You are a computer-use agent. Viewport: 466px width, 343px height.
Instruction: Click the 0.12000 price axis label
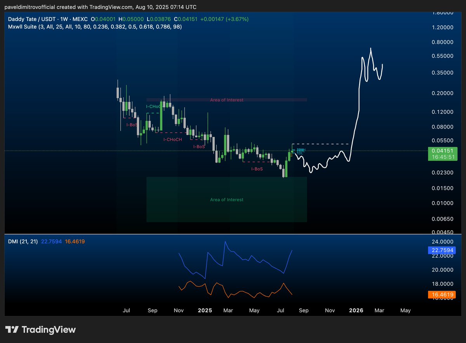click(x=443, y=112)
